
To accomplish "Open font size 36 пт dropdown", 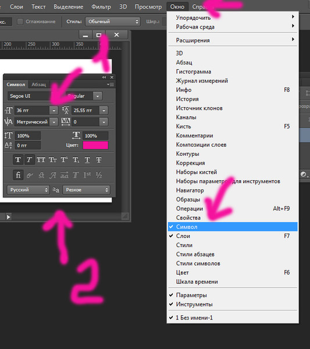I will click(54, 111).
